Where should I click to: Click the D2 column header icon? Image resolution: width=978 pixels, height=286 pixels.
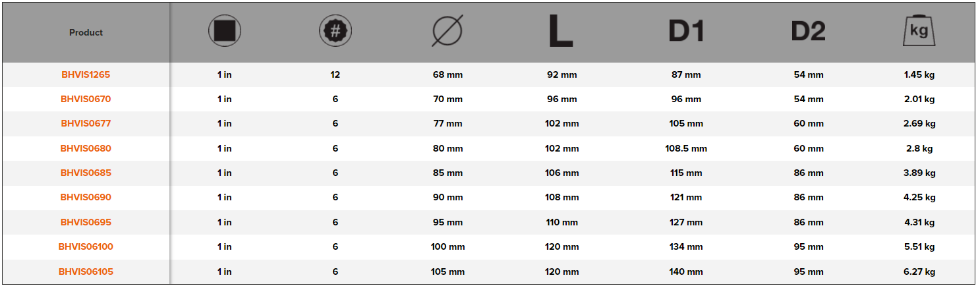[808, 31]
